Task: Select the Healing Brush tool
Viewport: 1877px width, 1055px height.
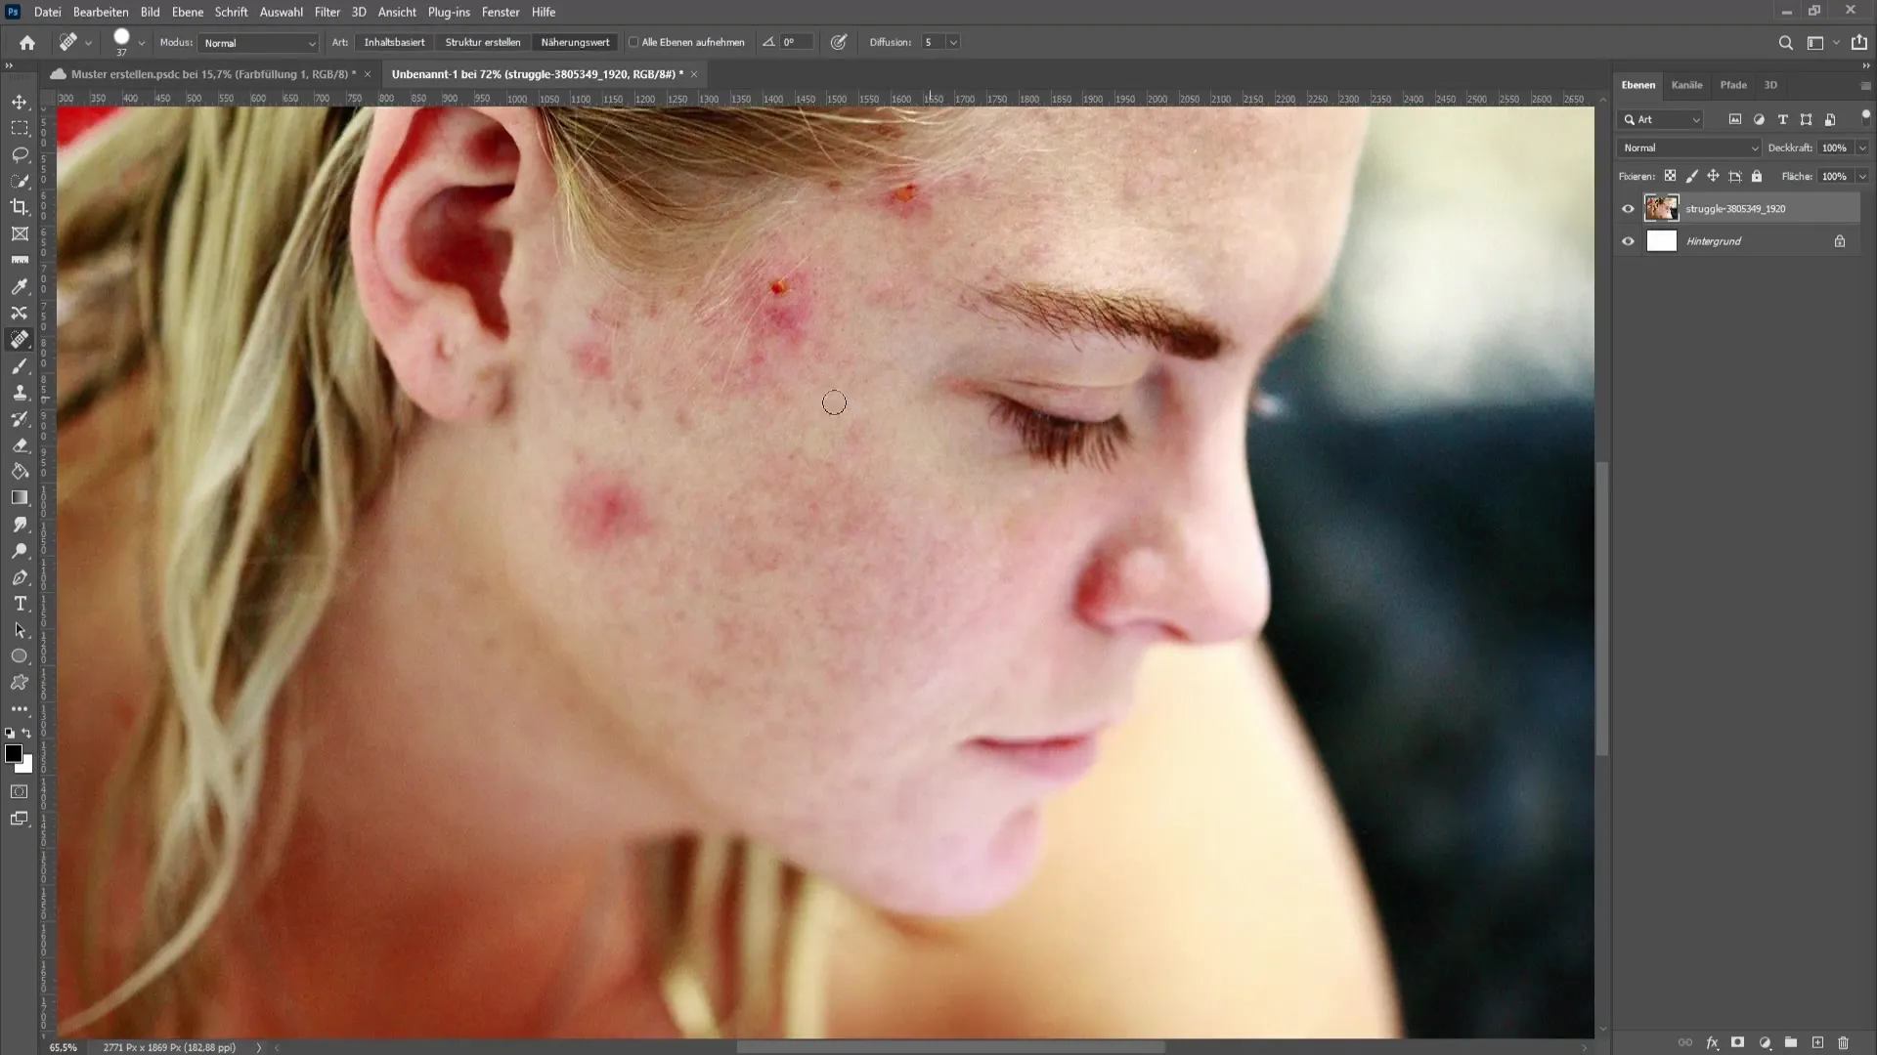Action: pyautogui.click(x=20, y=339)
